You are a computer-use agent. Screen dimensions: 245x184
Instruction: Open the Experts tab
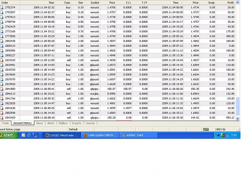[77, 123]
